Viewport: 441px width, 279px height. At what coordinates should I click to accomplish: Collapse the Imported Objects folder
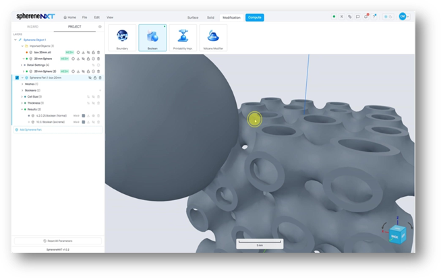pos(22,46)
